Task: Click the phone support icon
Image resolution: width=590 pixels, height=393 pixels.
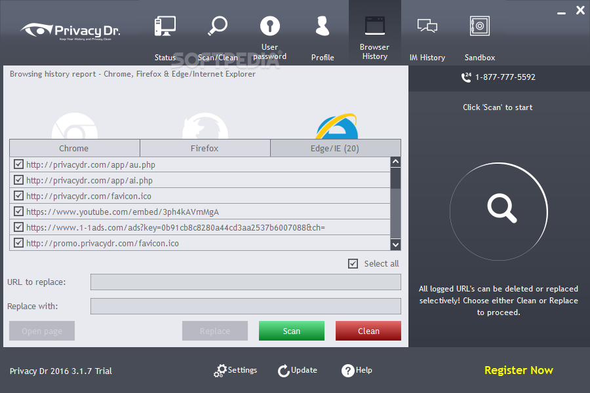Action: pos(466,77)
